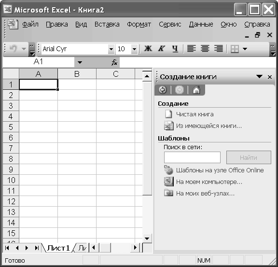The width and height of the screenshot is (278, 267).
Task: Open the Данные menu
Action: 201,24
